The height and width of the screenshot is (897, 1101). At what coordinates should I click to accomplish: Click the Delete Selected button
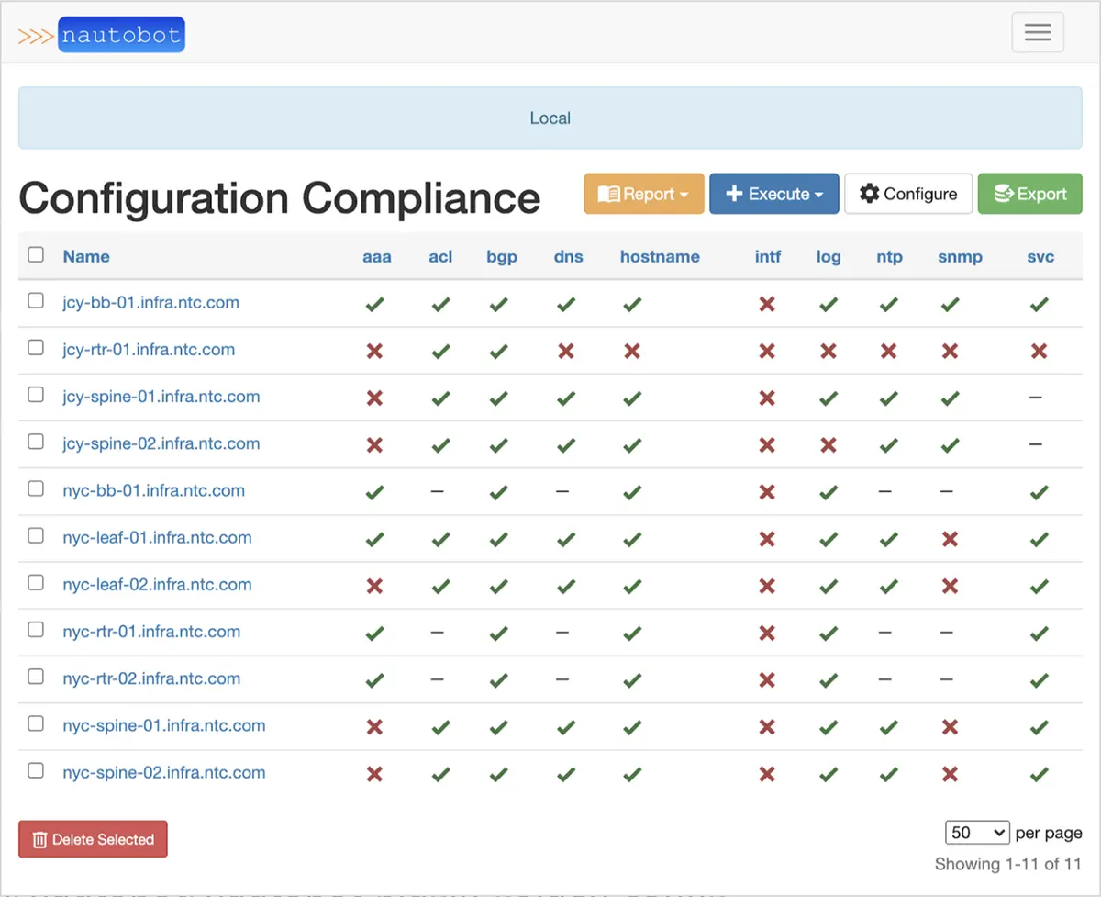click(93, 839)
